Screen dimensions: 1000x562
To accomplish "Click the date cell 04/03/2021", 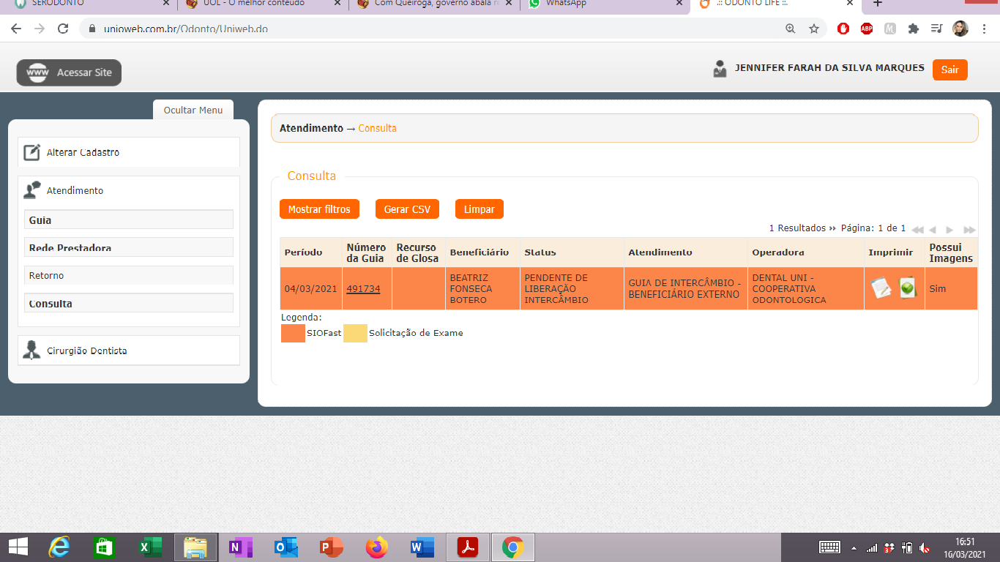I will tap(311, 288).
